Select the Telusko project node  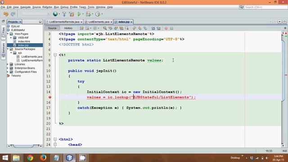(16, 76)
